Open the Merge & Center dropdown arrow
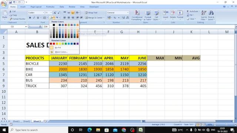The height and width of the screenshot is (133, 237). [x=104, y=18]
